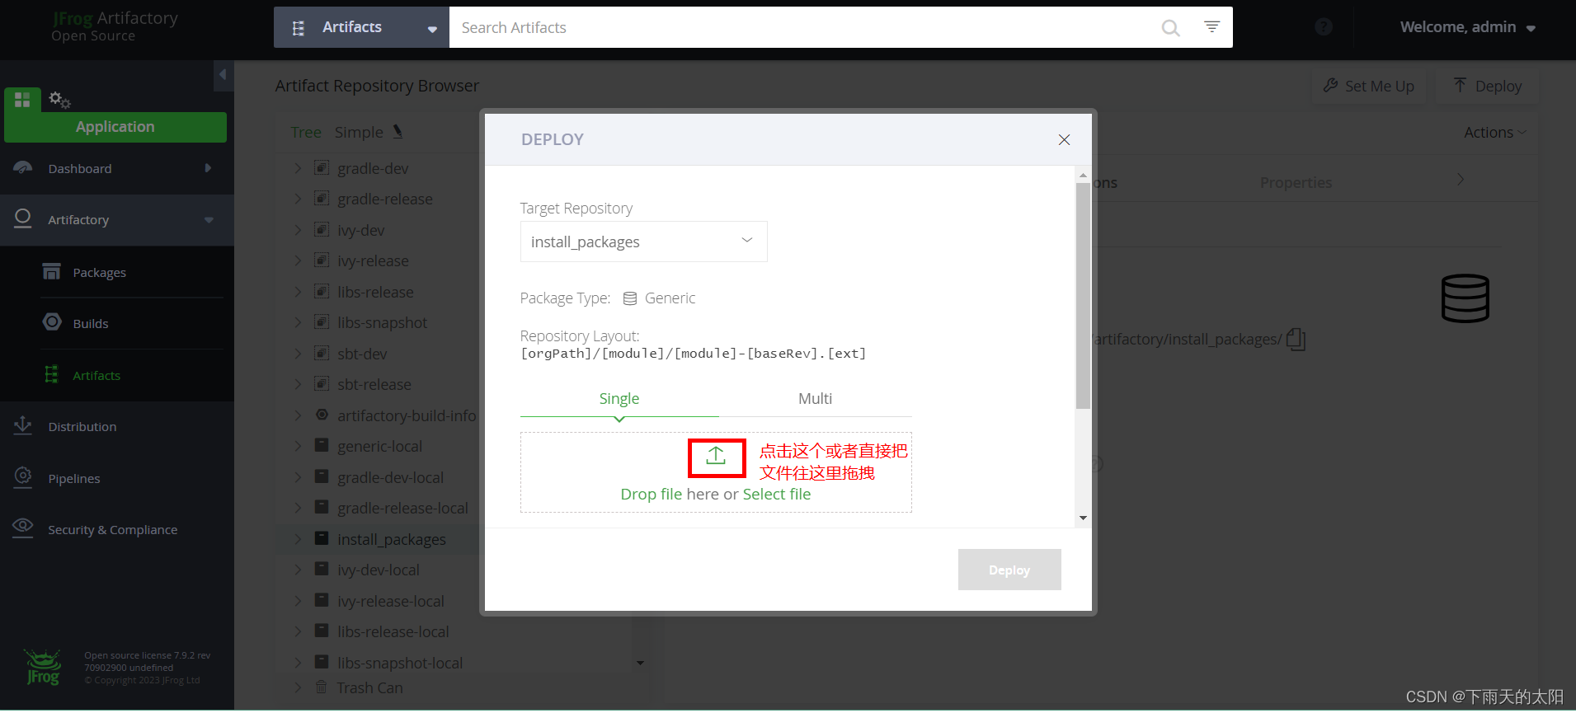
Task: Collapse the sidebar with the arrow toggle
Action: [x=223, y=75]
